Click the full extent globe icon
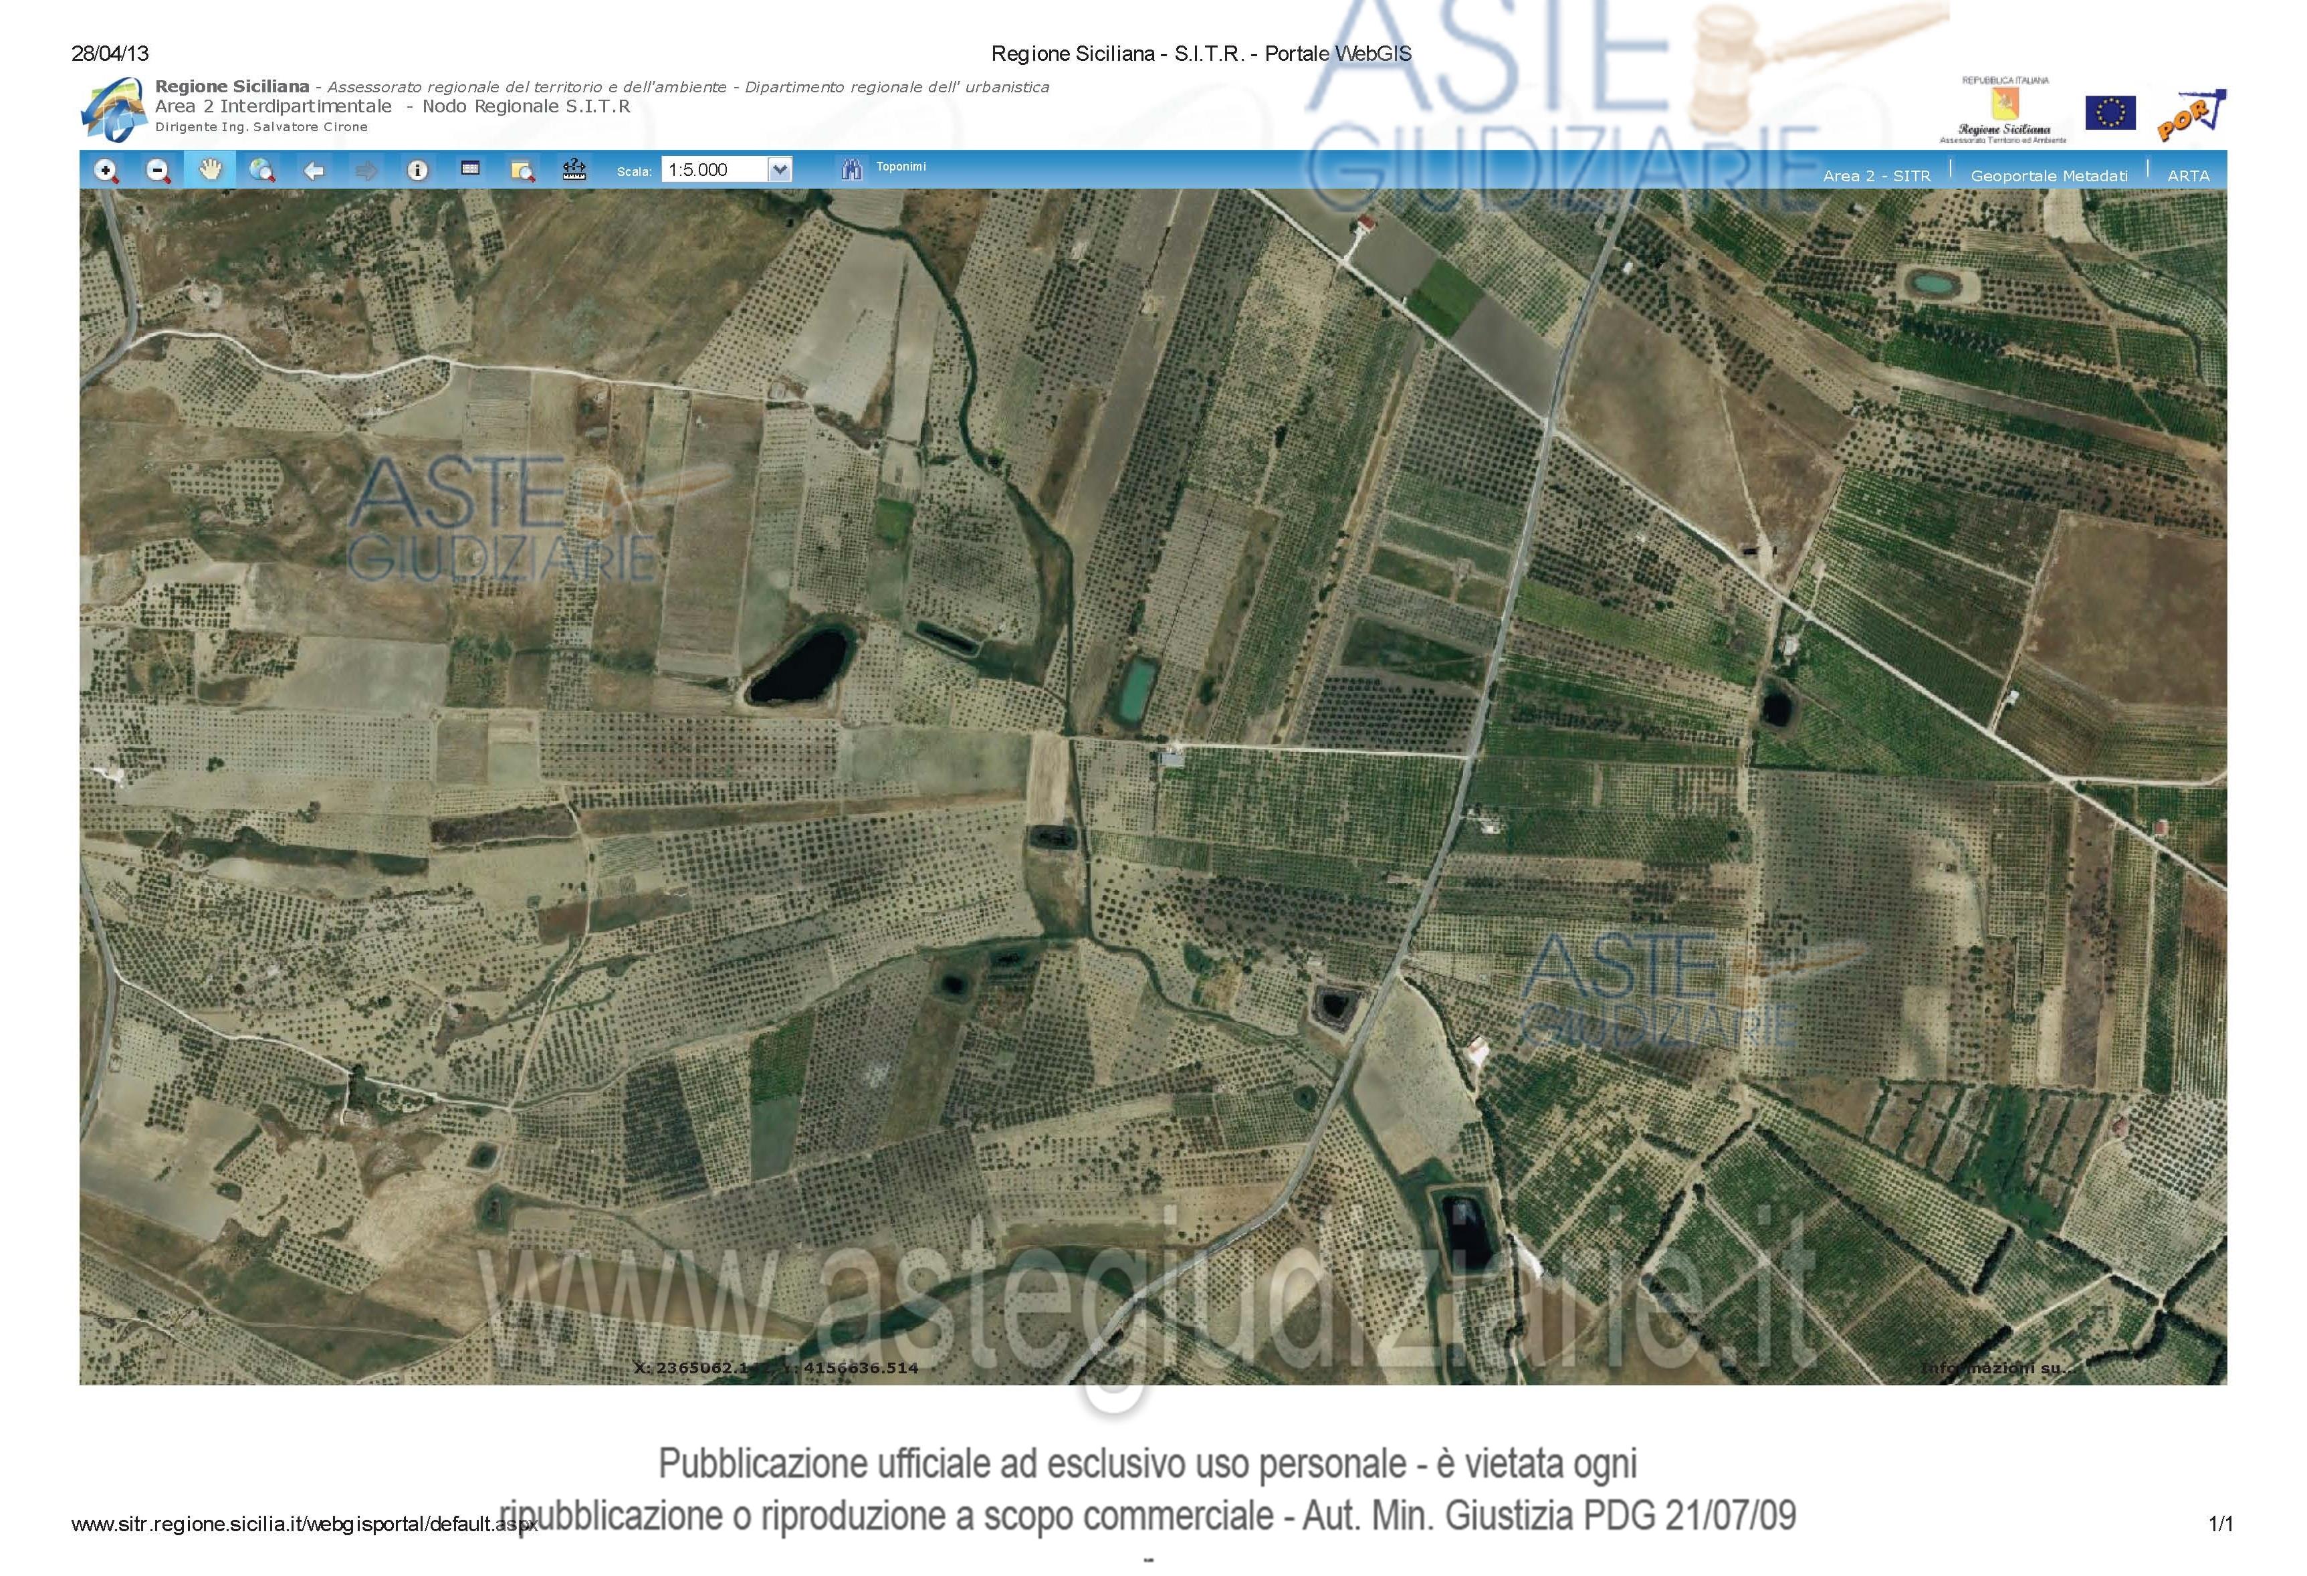Screen dimensions: 2307x1576 tap(262, 171)
